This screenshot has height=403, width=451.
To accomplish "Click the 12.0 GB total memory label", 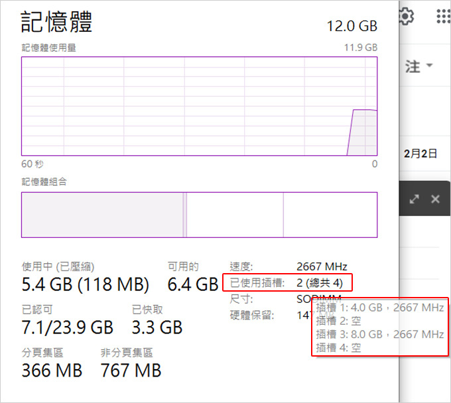I will pyautogui.click(x=352, y=26).
